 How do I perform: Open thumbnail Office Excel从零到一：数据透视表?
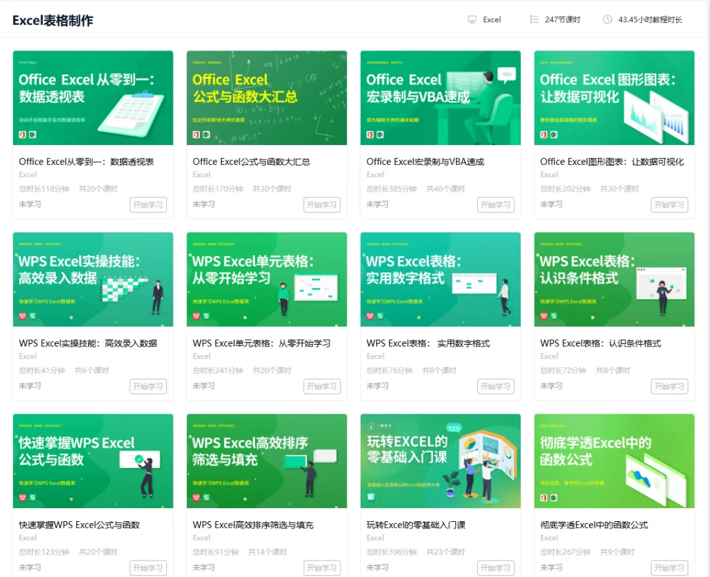pos(93,98)
